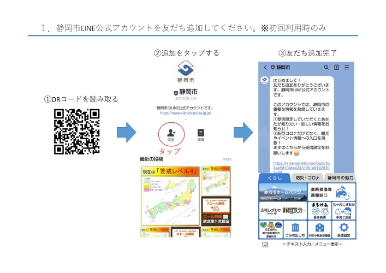The width and height of the screenshot is (386, 273).
Task: Open the e.kanameto.me login link
Action: click(x=301, y=168)
